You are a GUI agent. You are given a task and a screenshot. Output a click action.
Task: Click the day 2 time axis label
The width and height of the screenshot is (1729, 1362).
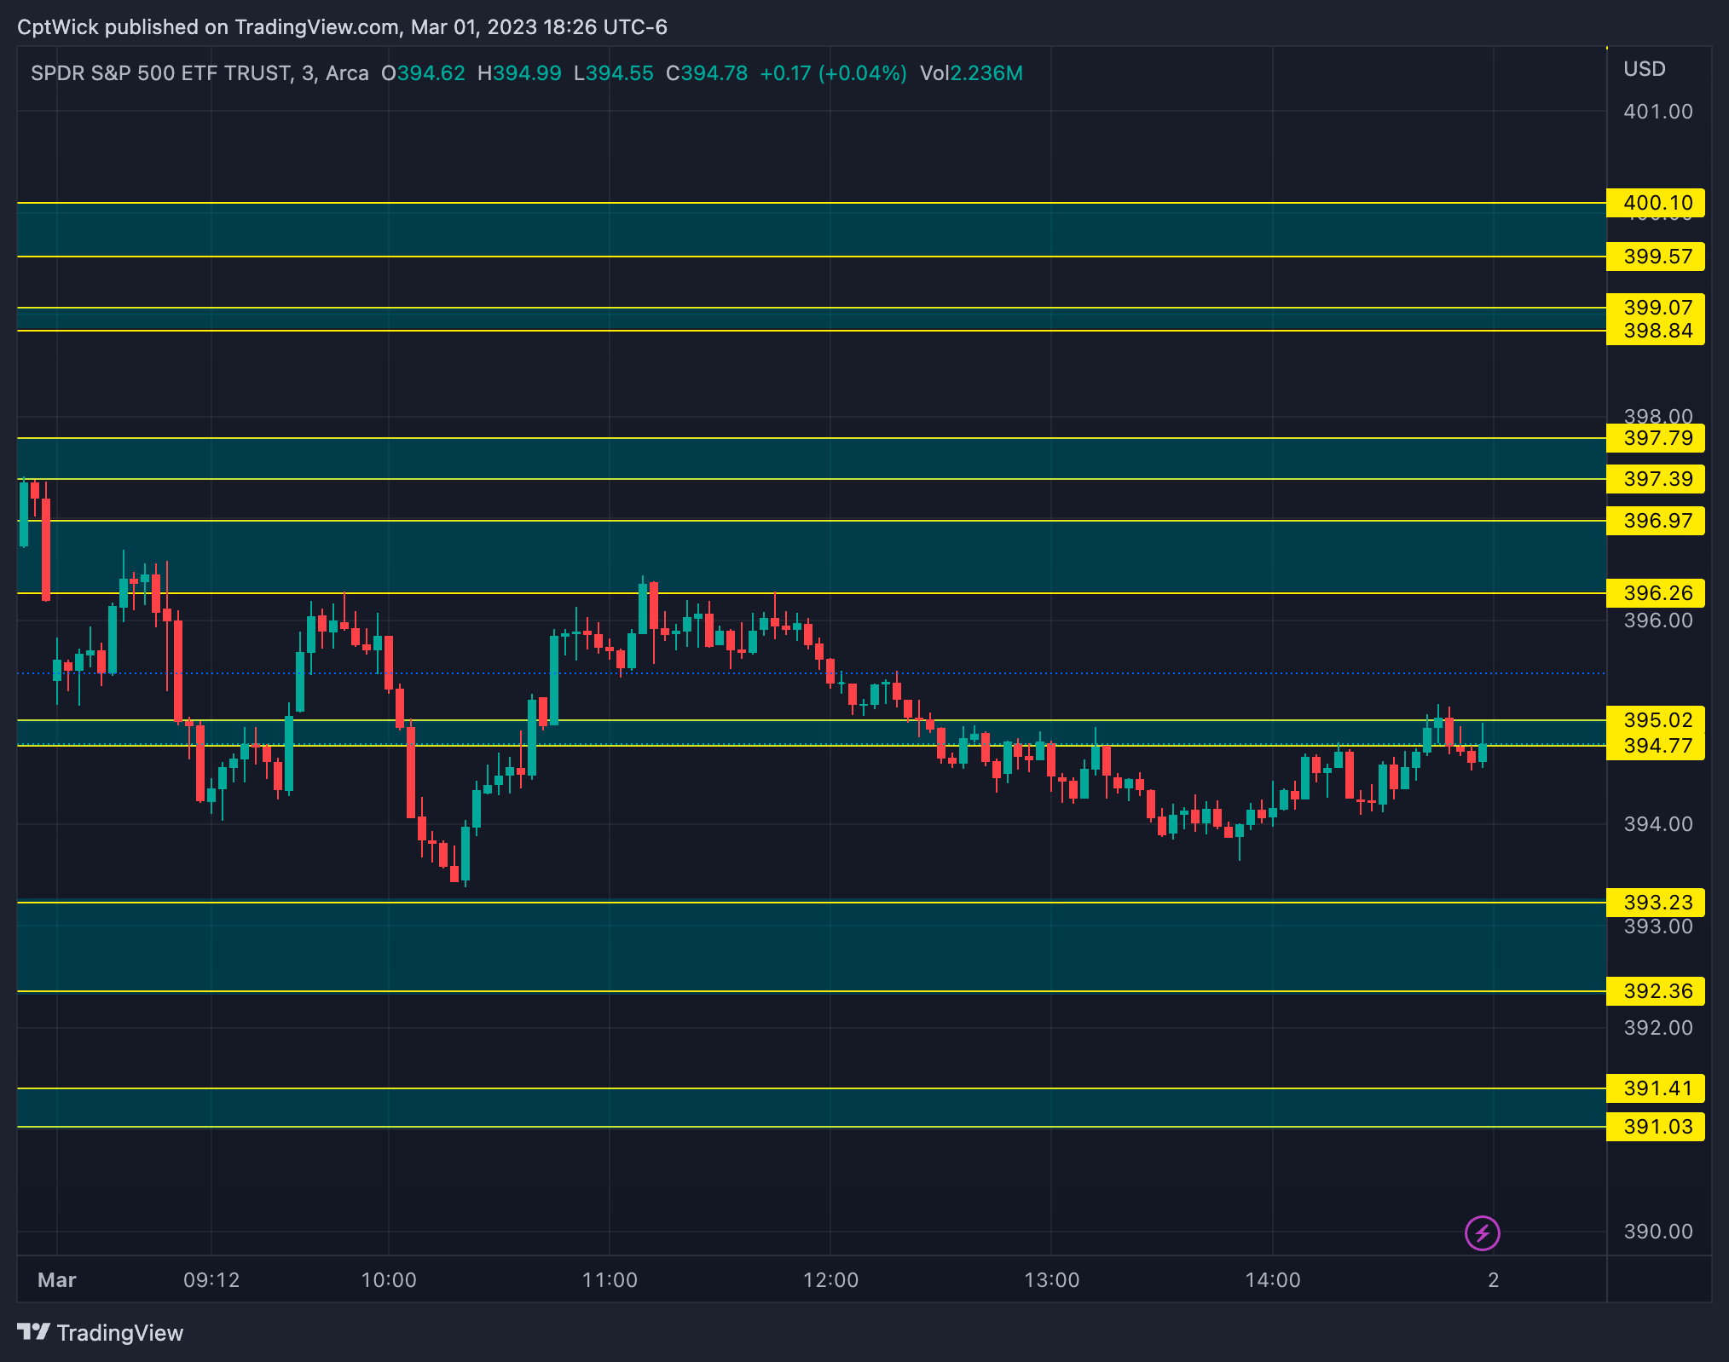(1493, 1280)
